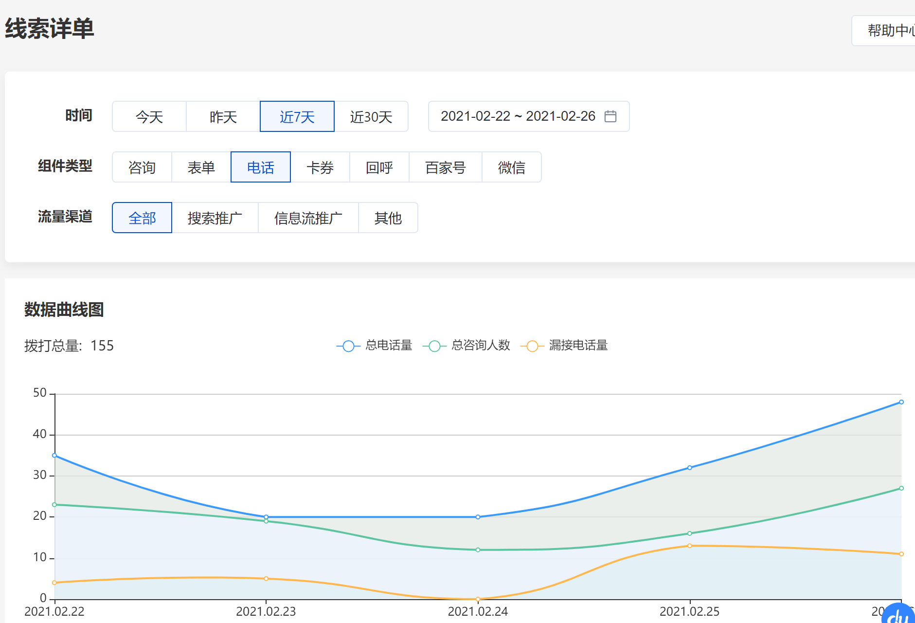Choose the 百家号 component type

446,167
